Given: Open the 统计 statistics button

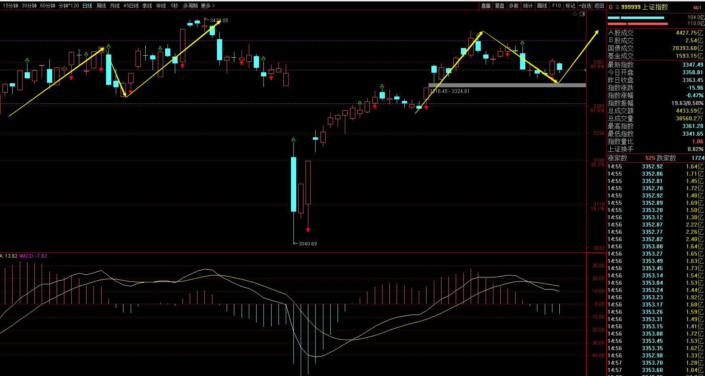Looking at the screenshot, I should click(528, 6).
